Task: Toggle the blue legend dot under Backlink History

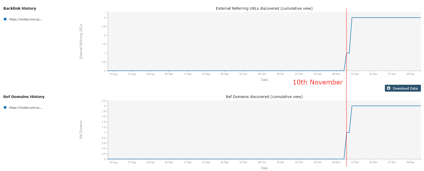Action: point(5,19)
